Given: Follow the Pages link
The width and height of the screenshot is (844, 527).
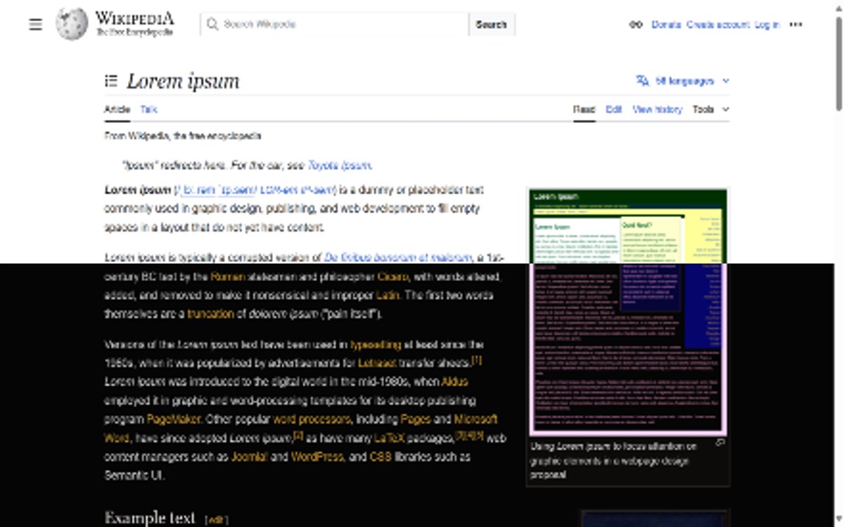Looking at the screenshot, I should coord(415,419).
